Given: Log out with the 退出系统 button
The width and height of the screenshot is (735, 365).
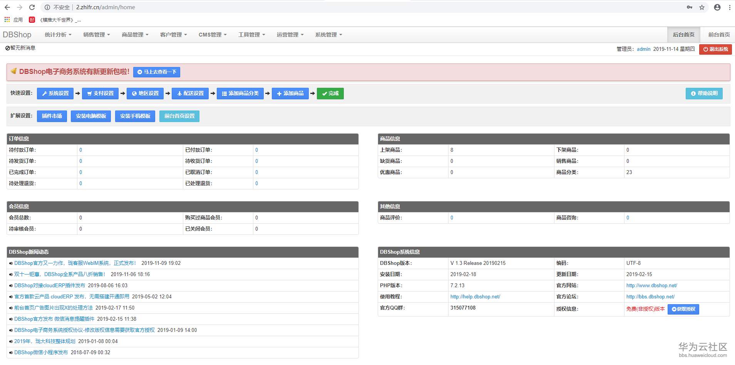Looking at the screenshot, I should [715, 49].
